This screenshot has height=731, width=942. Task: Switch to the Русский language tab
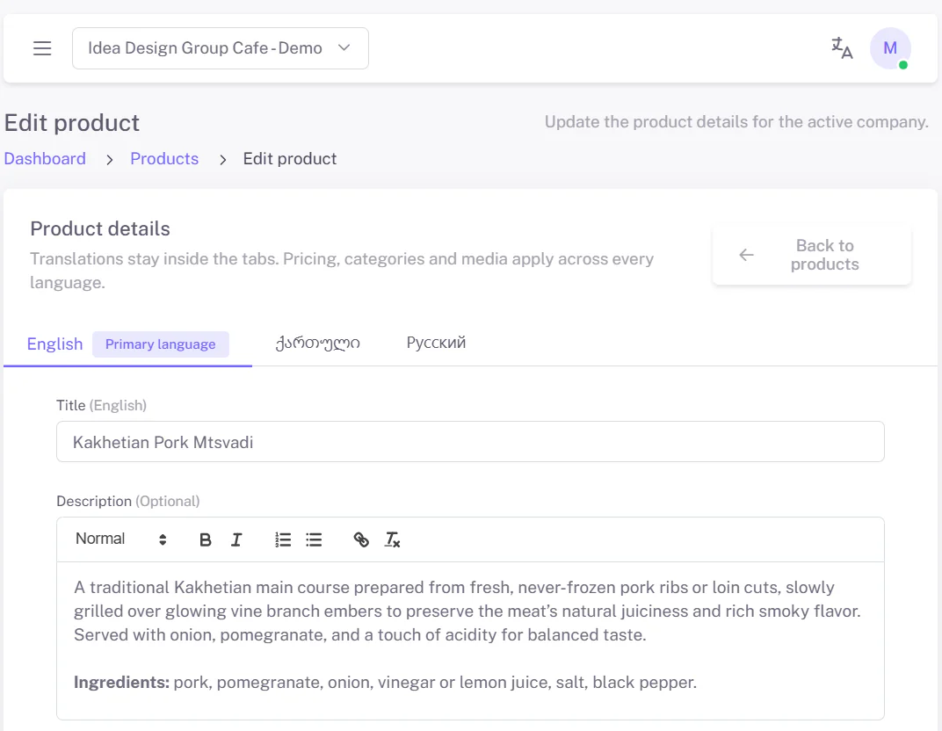click(436, 343)
